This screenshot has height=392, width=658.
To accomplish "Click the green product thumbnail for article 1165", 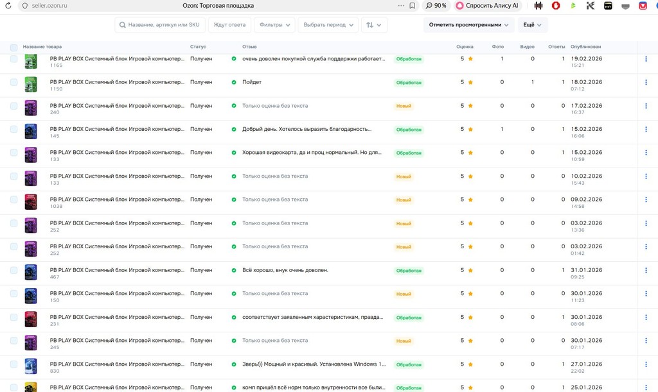I will pyautogui.click(x=31, y=62).
